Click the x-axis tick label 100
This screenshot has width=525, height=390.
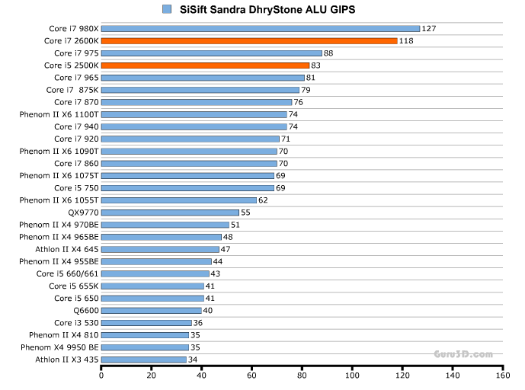(x=352, y=376)
